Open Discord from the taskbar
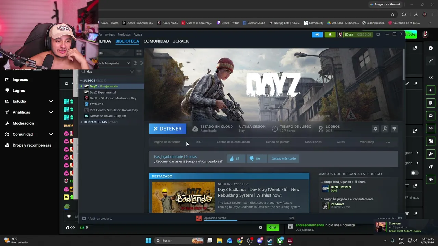Viewport: 438px width, 246px height. click(x=260, y=241)
